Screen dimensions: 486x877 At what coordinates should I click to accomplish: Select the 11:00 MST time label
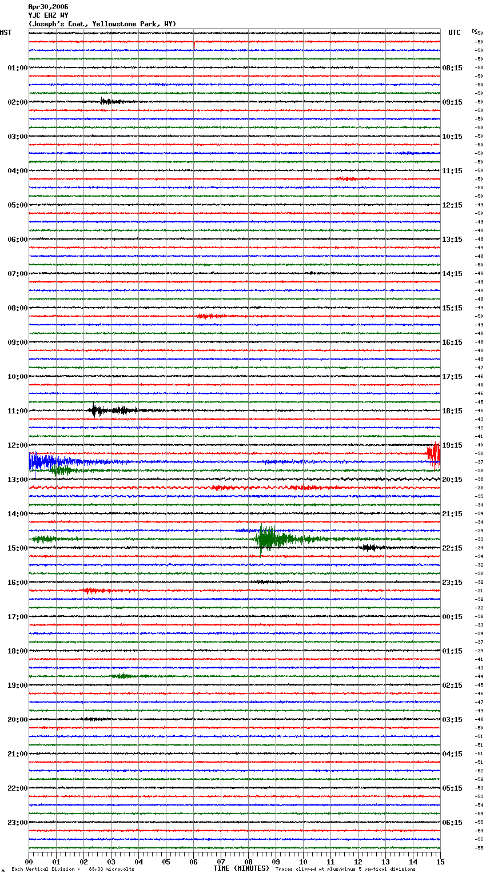tap(17, 411)
